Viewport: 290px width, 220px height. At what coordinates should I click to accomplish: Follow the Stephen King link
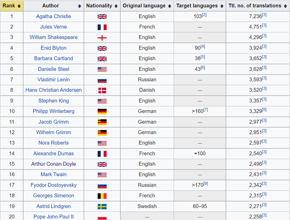[x=53, y=101]
